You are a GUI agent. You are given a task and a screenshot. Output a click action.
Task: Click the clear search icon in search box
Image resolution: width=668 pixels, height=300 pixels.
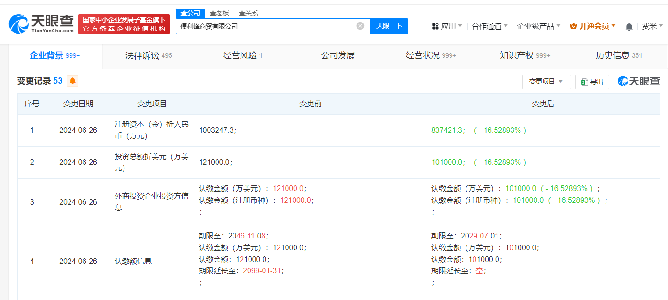[x=360, y=26]
